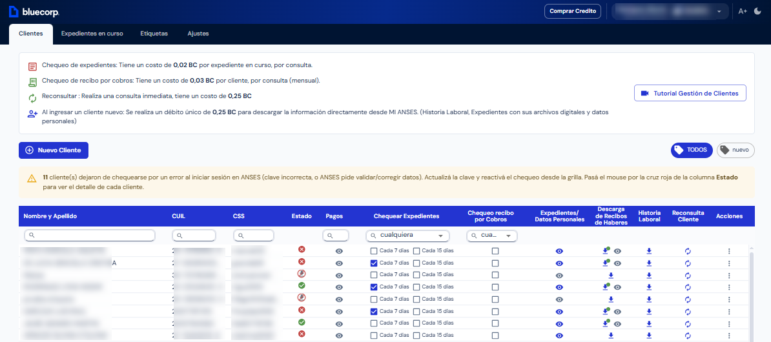
Task: Open Chequear Expedientes 'cualquiera' filter dropdown
Action: click(x=407, y=236)
